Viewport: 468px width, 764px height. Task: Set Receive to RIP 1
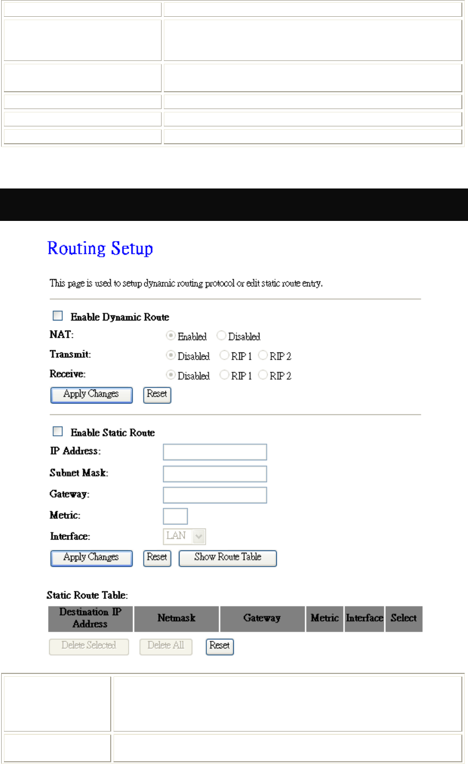click(x=224, y=375)
